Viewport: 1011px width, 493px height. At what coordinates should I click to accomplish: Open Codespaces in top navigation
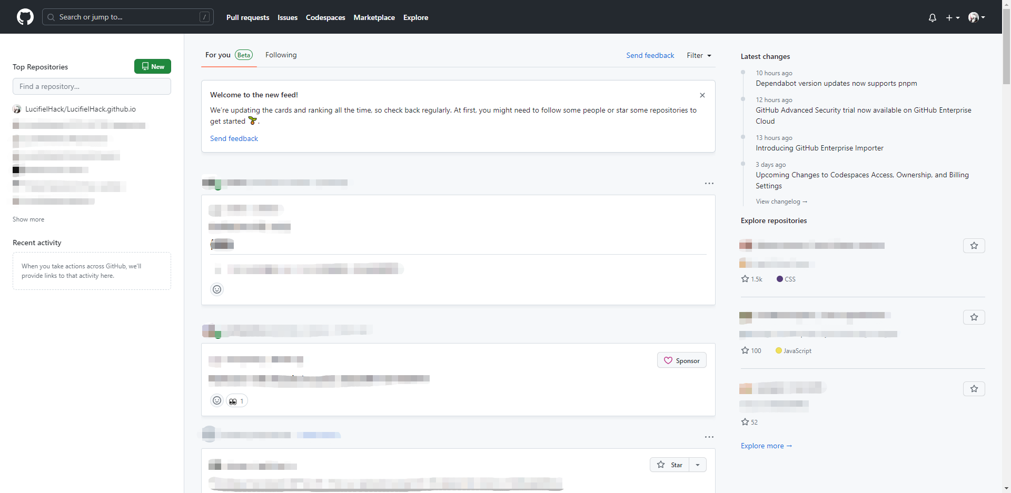[x=325, y=17]
